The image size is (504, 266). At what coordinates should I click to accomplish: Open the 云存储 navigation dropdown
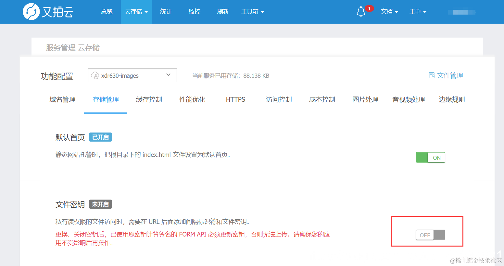[x=136, y=11]
